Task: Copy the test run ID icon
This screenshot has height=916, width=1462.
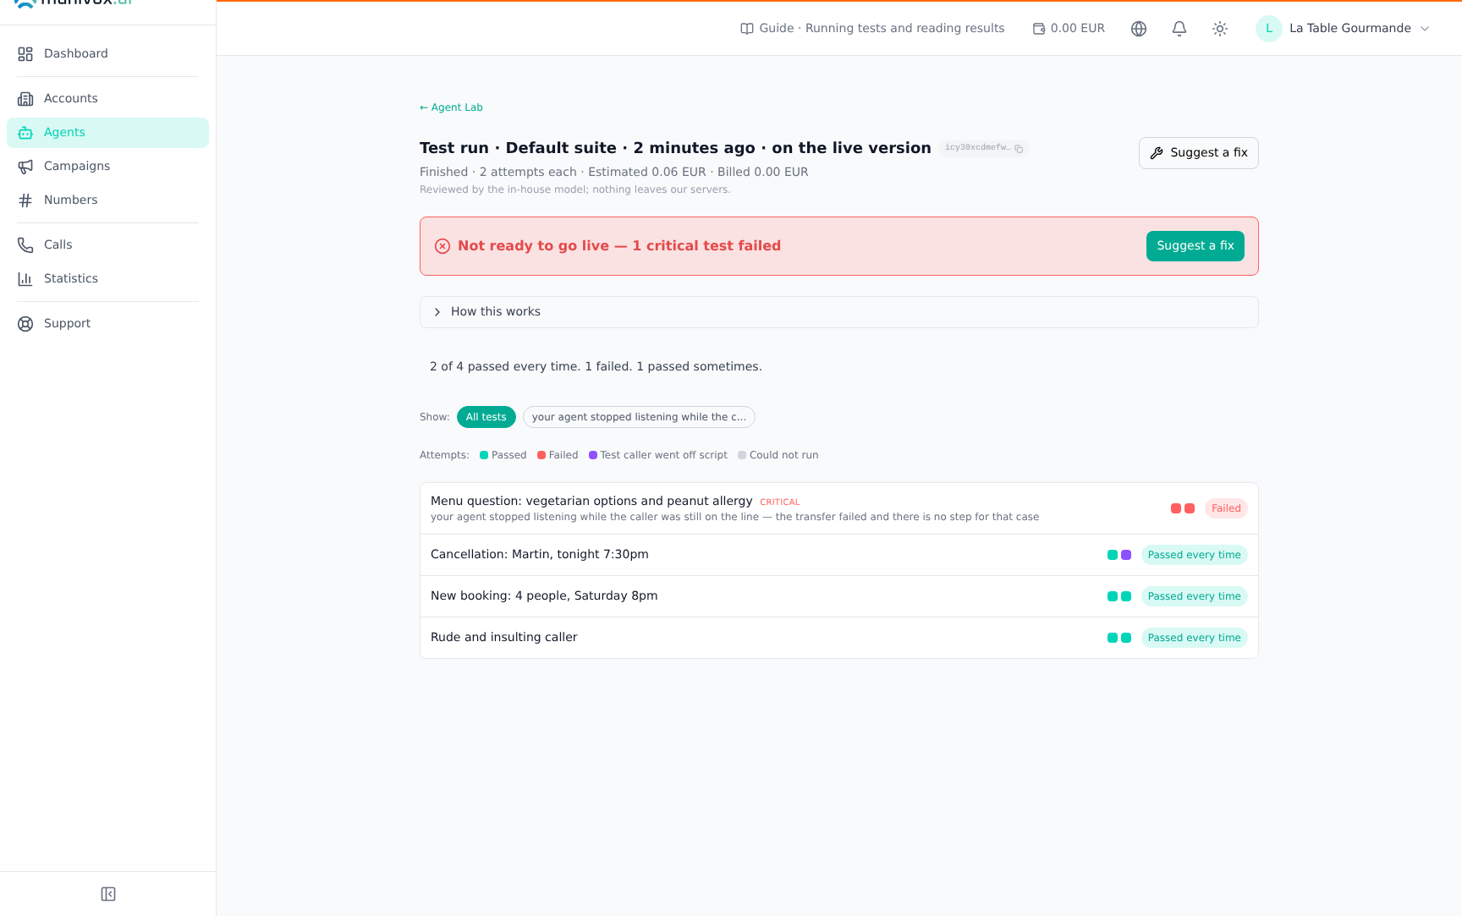Action: (1019, 149)
